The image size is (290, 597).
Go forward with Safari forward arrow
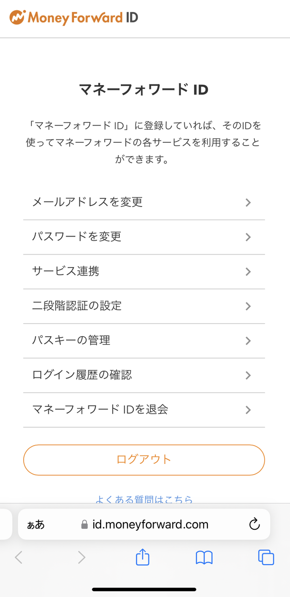[81, 557]
